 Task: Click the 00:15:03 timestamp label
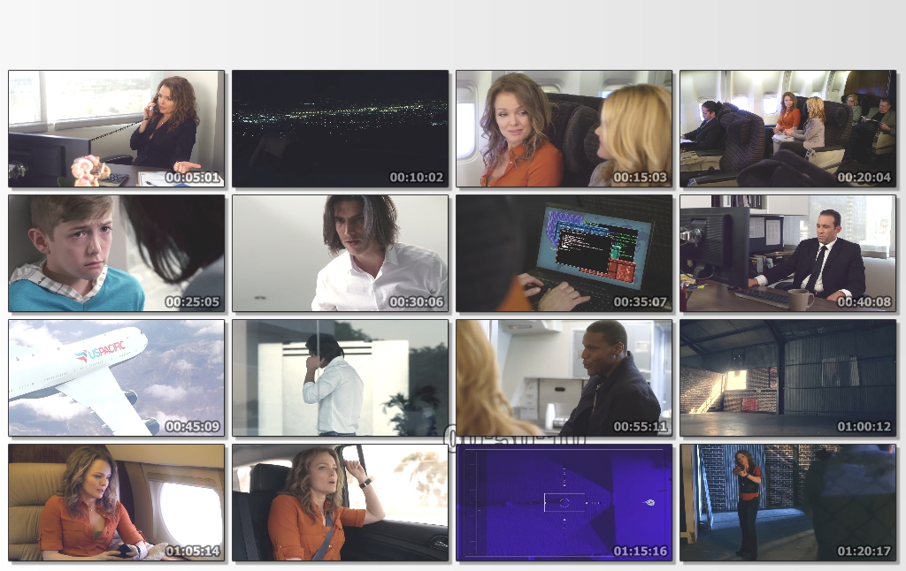coord(641,178)
